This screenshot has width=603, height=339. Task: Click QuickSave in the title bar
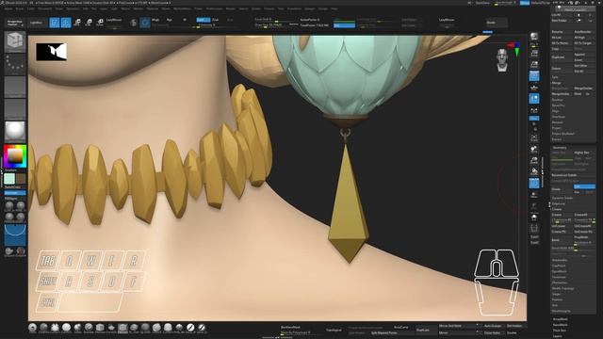pyautogui.click(x=483, y=3)
